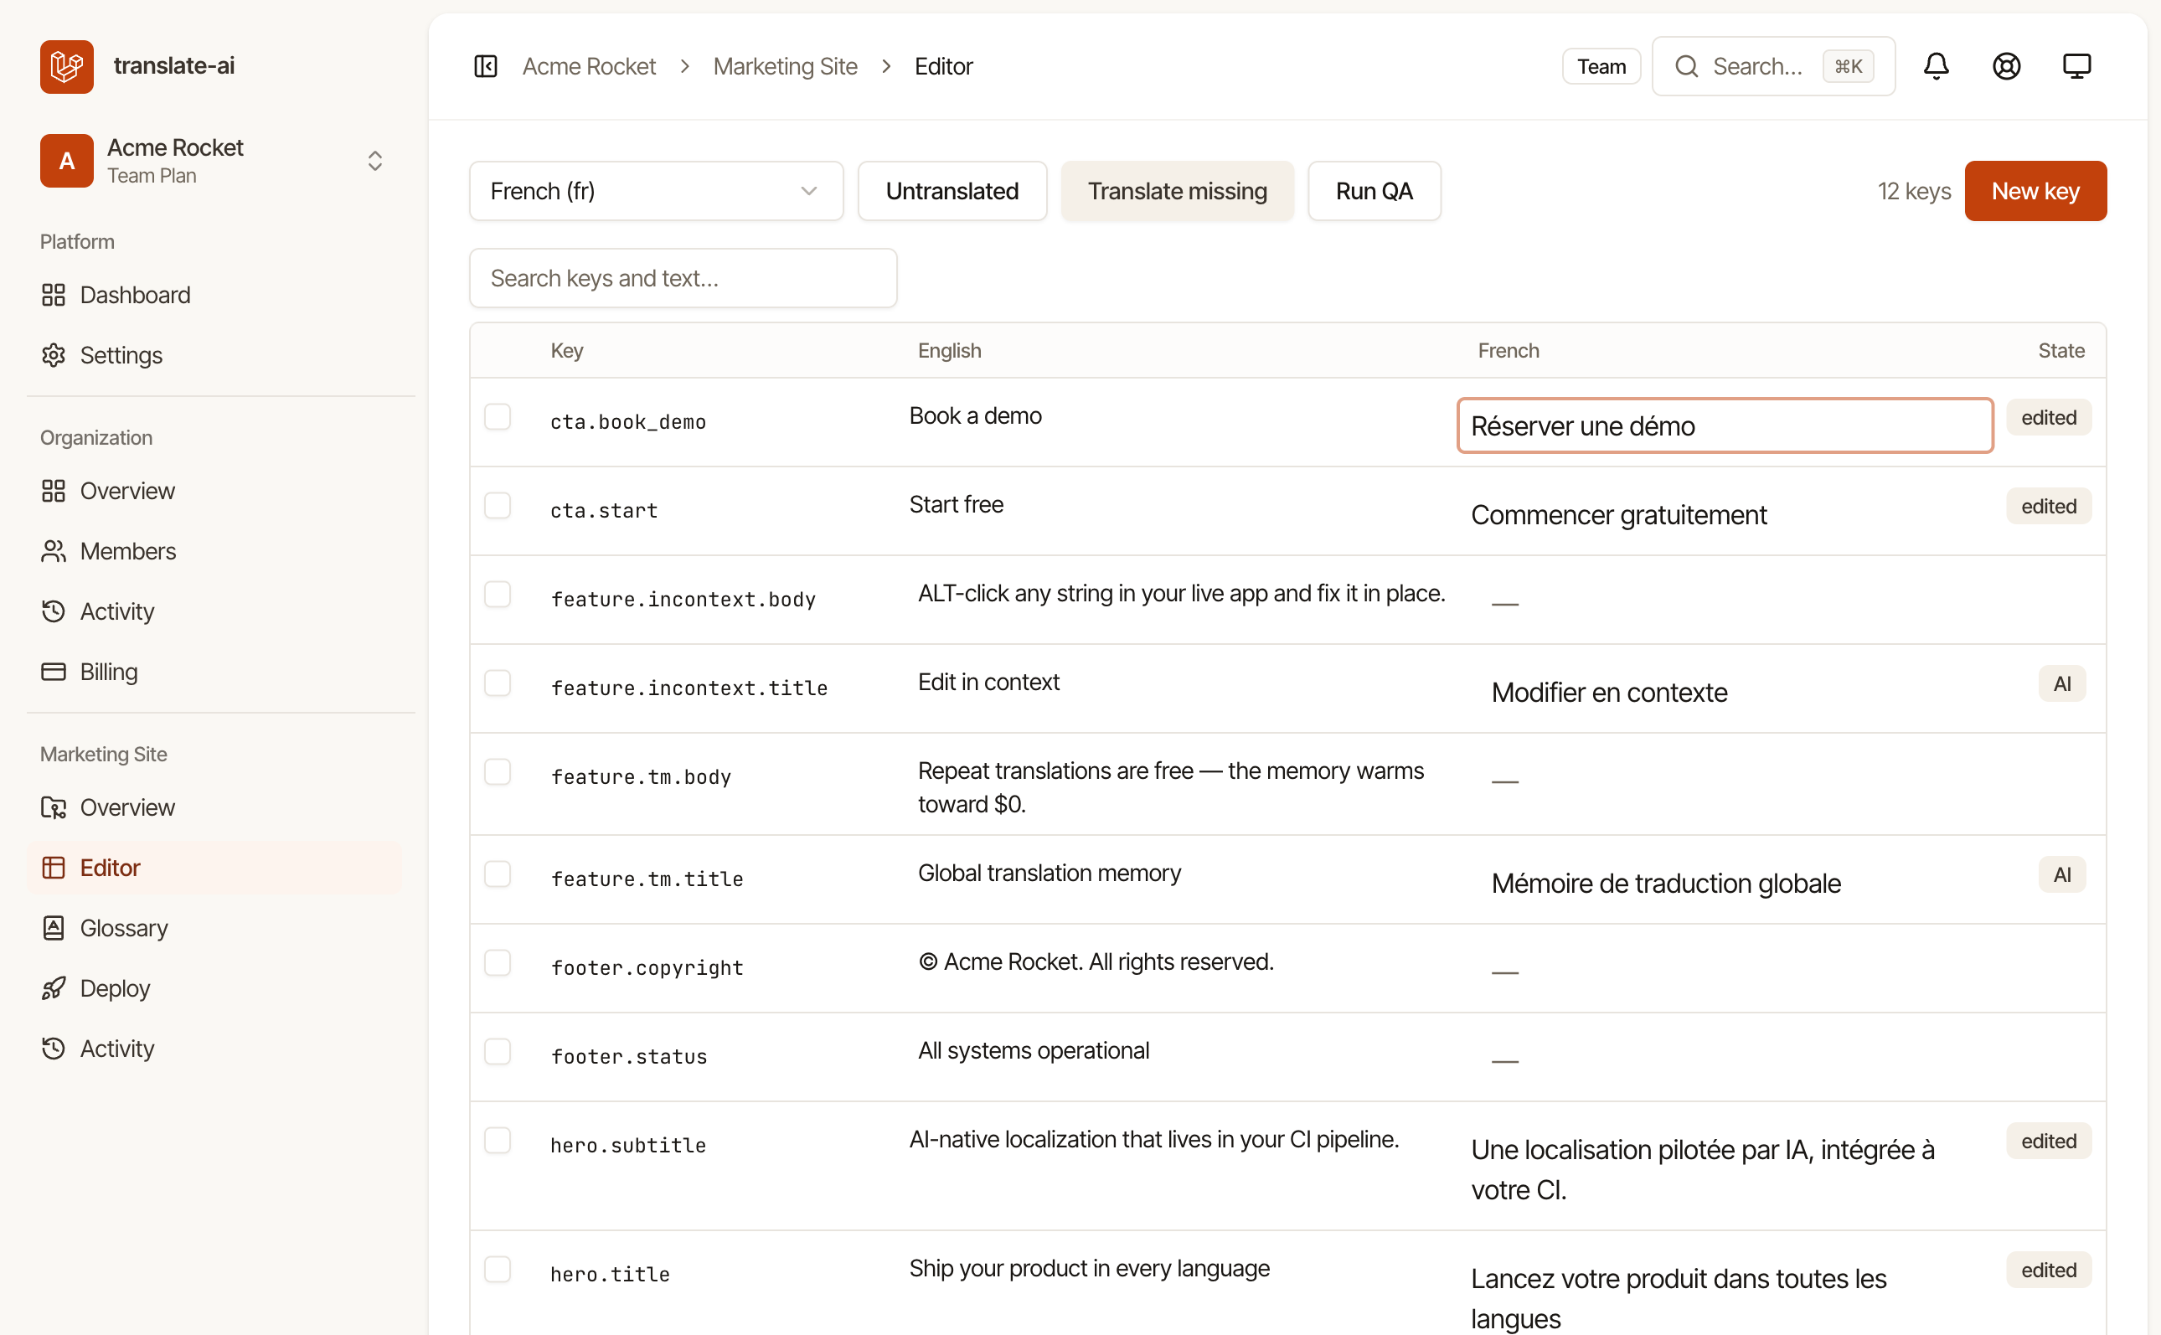Click the Editor table icon

[54, 868]
